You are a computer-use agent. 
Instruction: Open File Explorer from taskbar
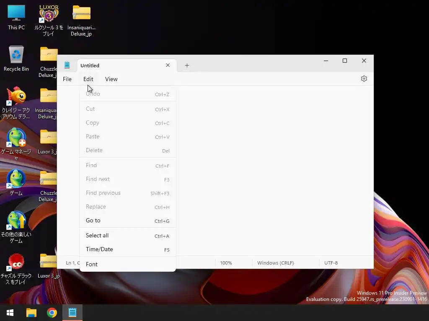[31, 313]
